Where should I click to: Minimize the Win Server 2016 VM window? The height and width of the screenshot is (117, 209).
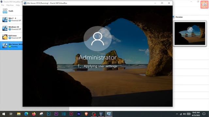pos(155,3)
